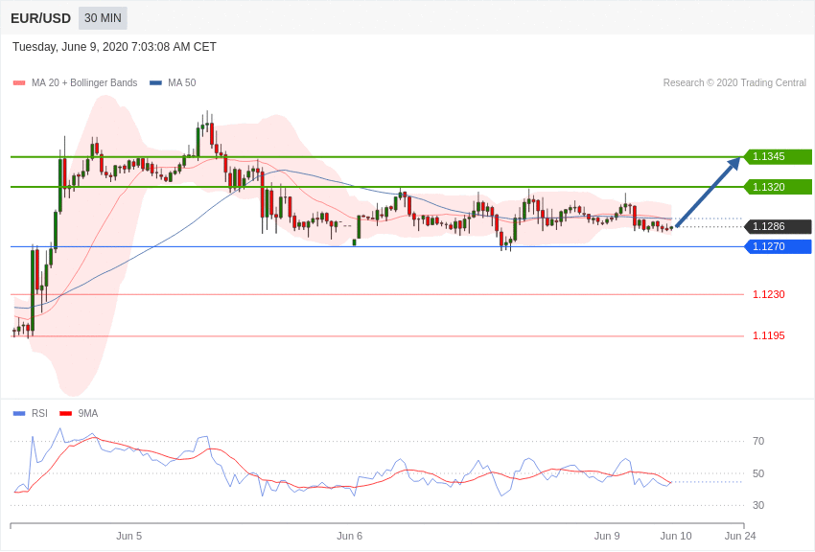Toggle the 9MA legend entry
815x552 pixels.
(x=79, y=413)
